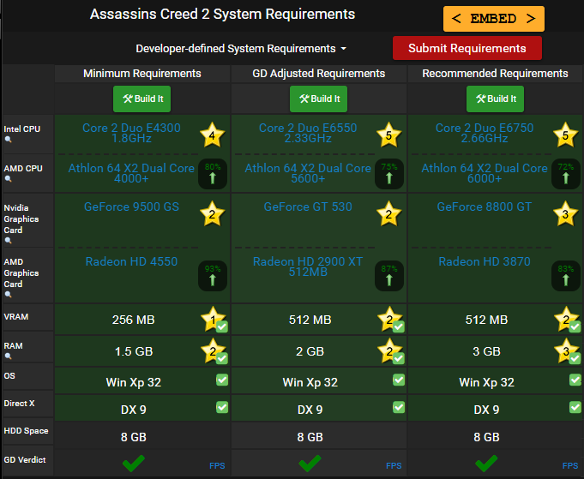Toggle the VRAM checkbox in Minimum Requirements column

[222, 326]
